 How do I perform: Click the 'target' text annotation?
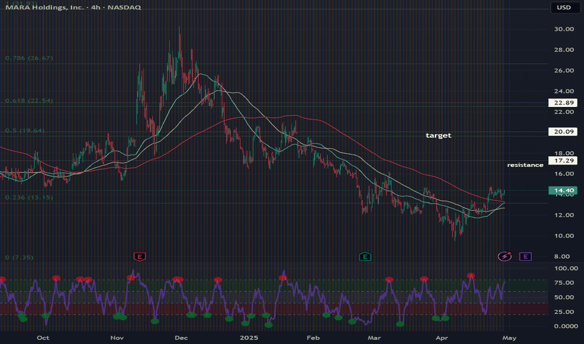click(x=439, y=135)
